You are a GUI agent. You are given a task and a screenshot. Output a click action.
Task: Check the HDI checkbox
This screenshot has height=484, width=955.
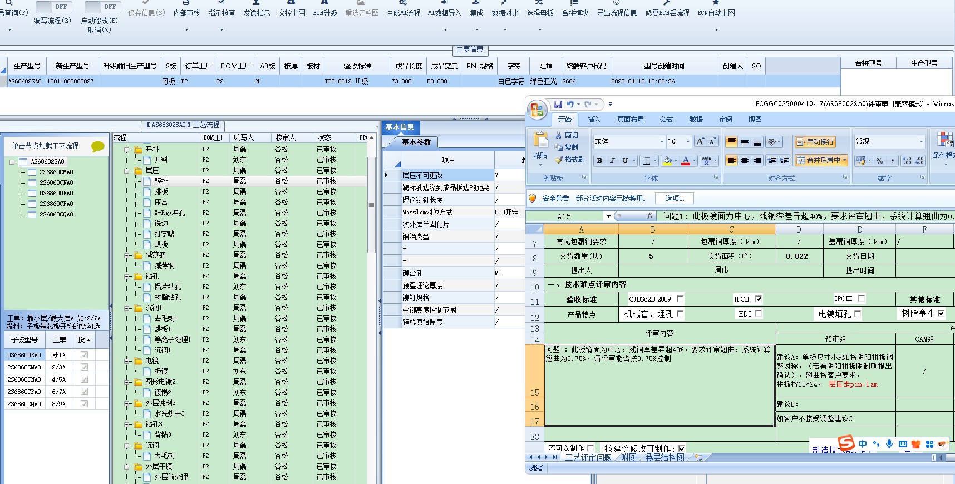point(759,314)
